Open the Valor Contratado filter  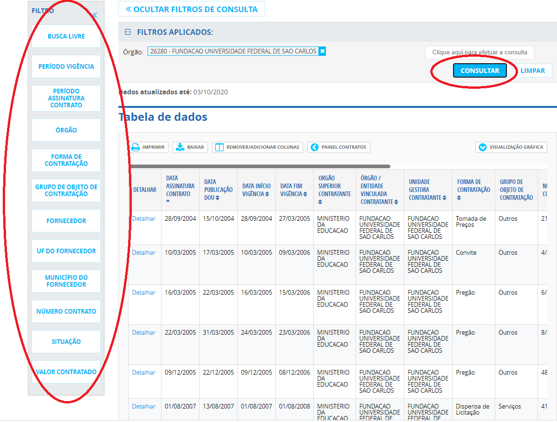66,372
